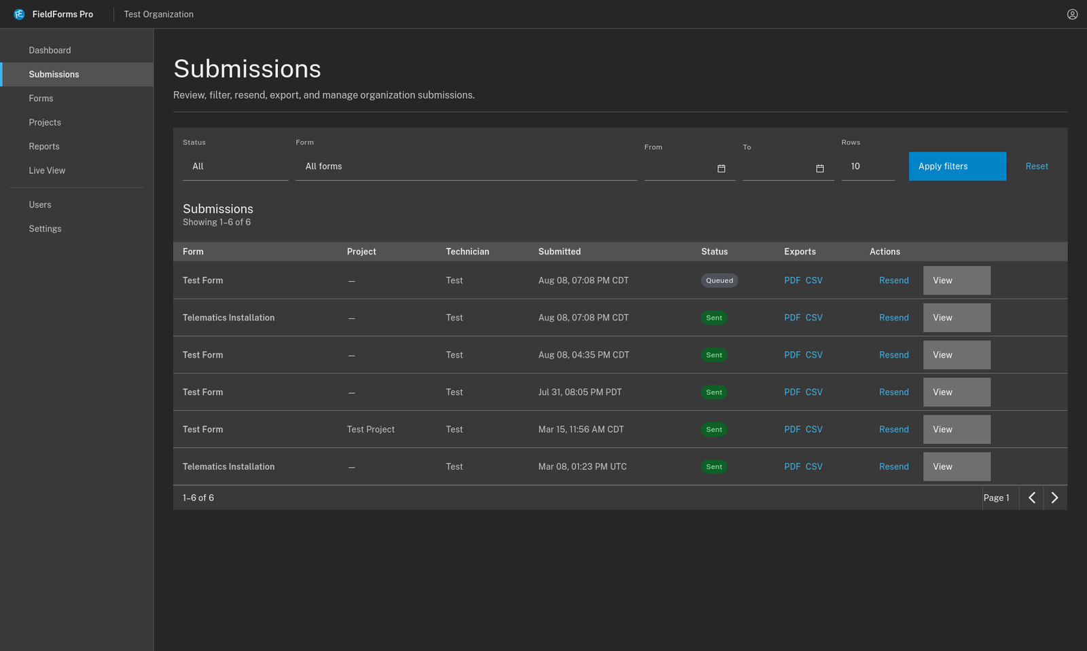
Task: Open the To date calendar picker icon
Action: point(820,168)
